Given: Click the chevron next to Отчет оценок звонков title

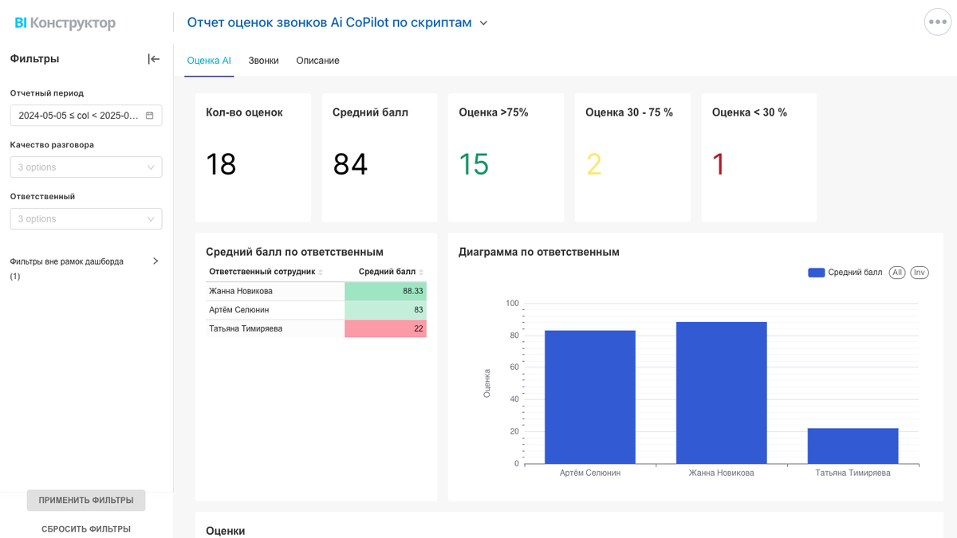Looking at the screenshot, I should coord(485,24).
